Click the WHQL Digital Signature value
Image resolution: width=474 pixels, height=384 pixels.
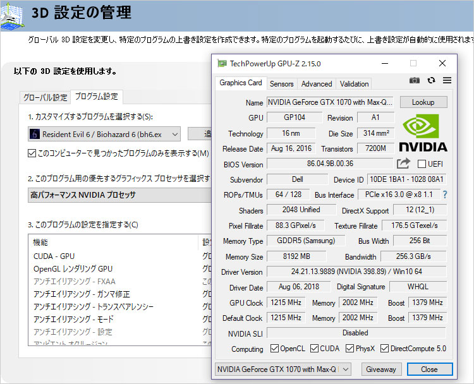418,286
